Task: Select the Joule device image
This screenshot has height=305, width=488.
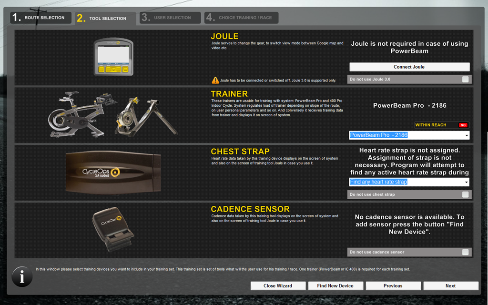Action: point(113,57)
